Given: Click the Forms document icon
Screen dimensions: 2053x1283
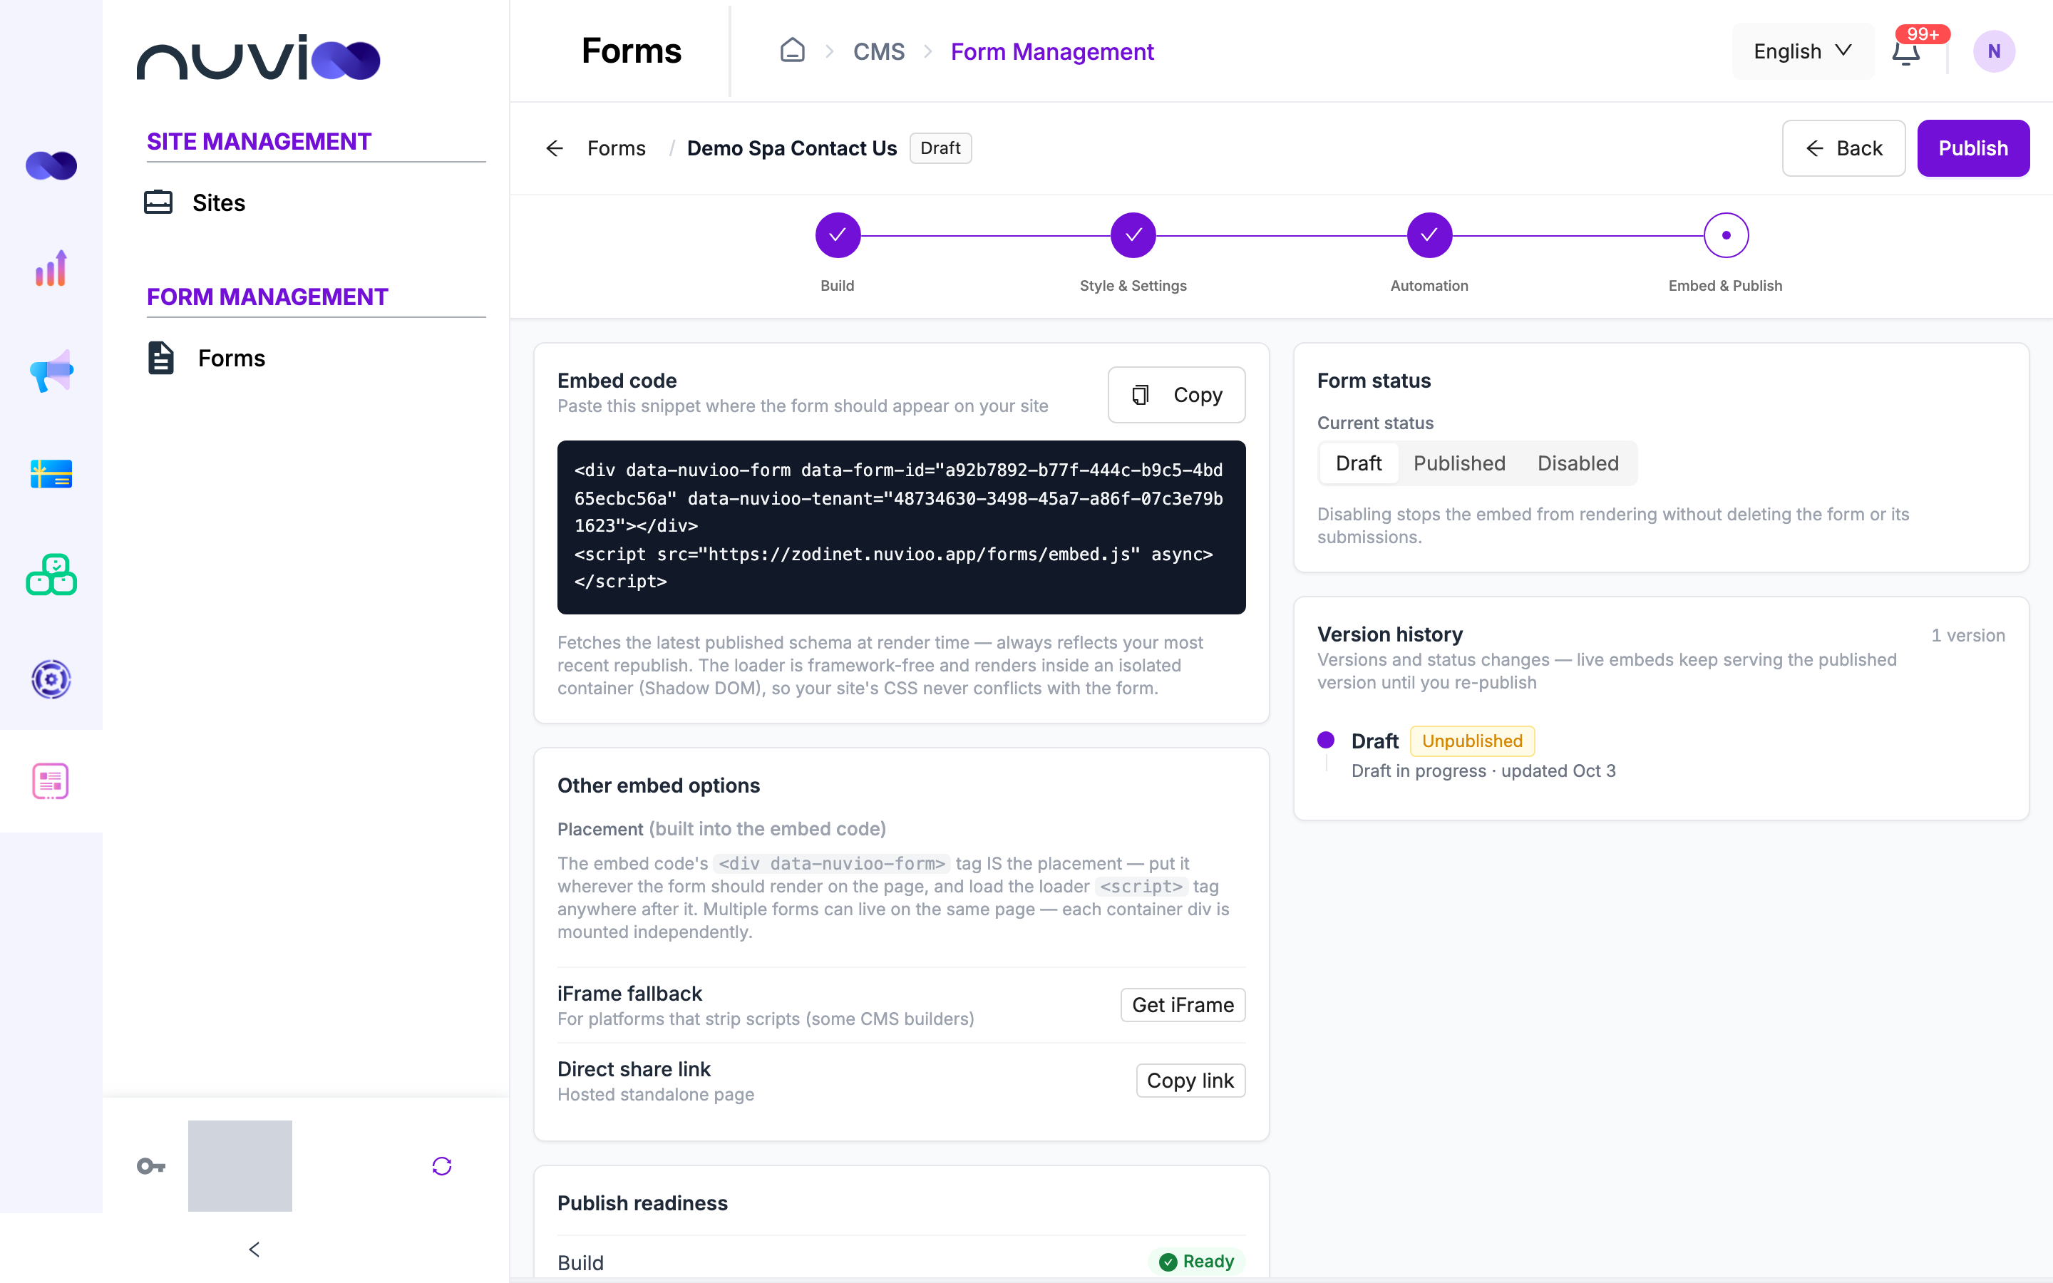Looking at the screenshot, I should pyautogui.click(x=160, y=358).
